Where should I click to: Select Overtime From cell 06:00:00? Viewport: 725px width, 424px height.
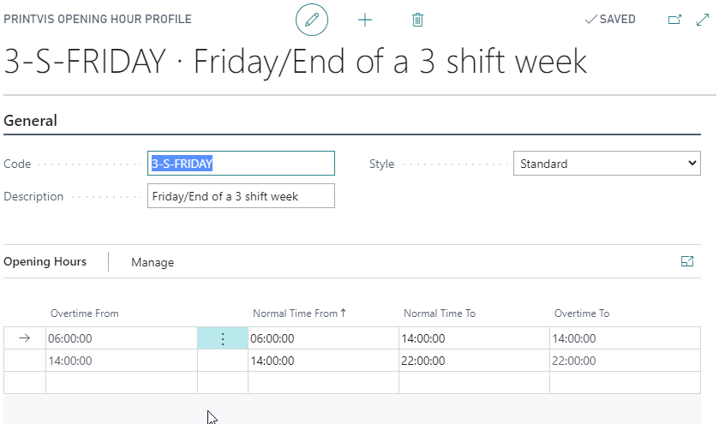(x=122, y=338)
